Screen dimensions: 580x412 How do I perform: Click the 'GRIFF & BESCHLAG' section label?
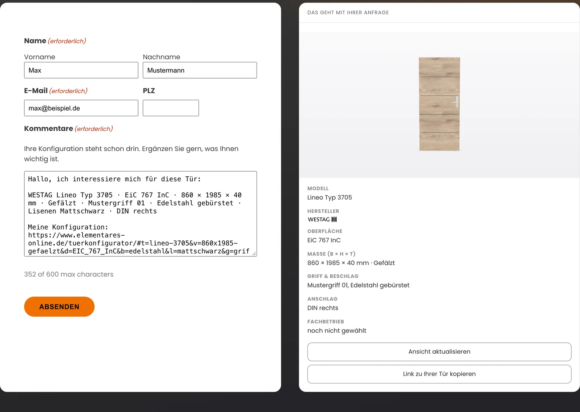(333, 276)
